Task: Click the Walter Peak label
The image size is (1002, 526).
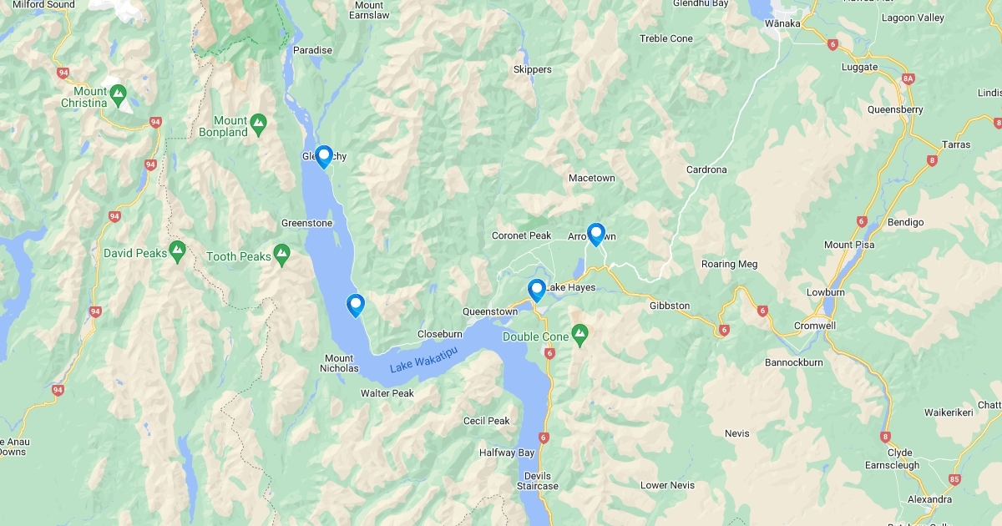Action: pyautogui.click(x=387, y=393)
